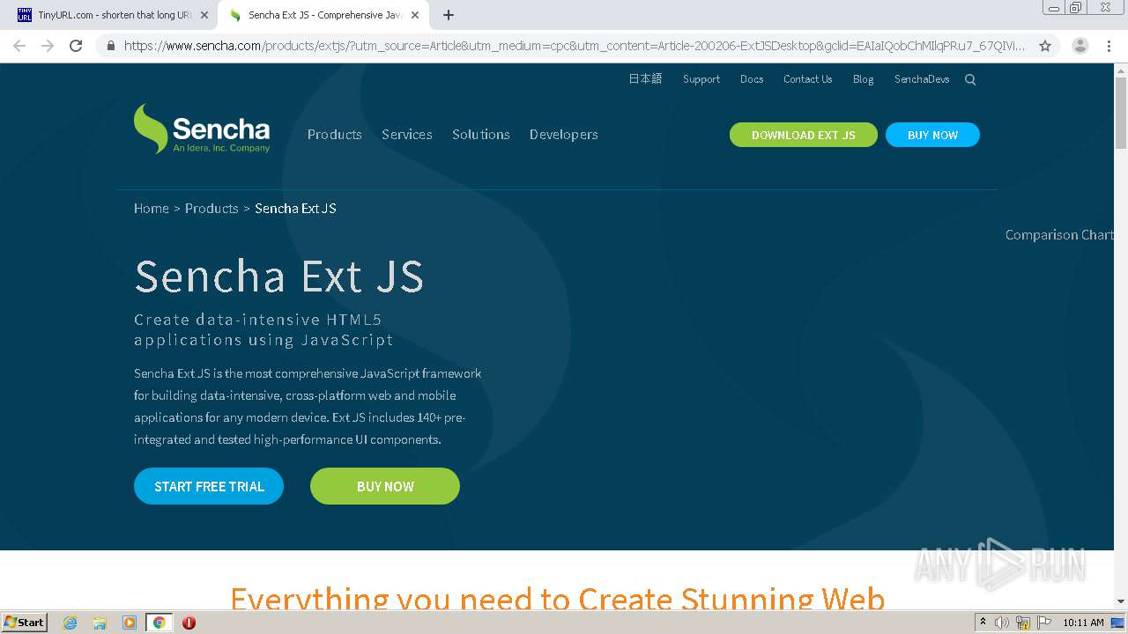This screenshot has width=1128, height=634.
Task: Open the Docs link
Action: 752,79
